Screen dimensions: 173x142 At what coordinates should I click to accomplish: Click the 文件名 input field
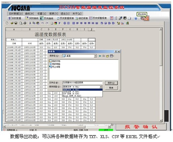pos(82,83)
